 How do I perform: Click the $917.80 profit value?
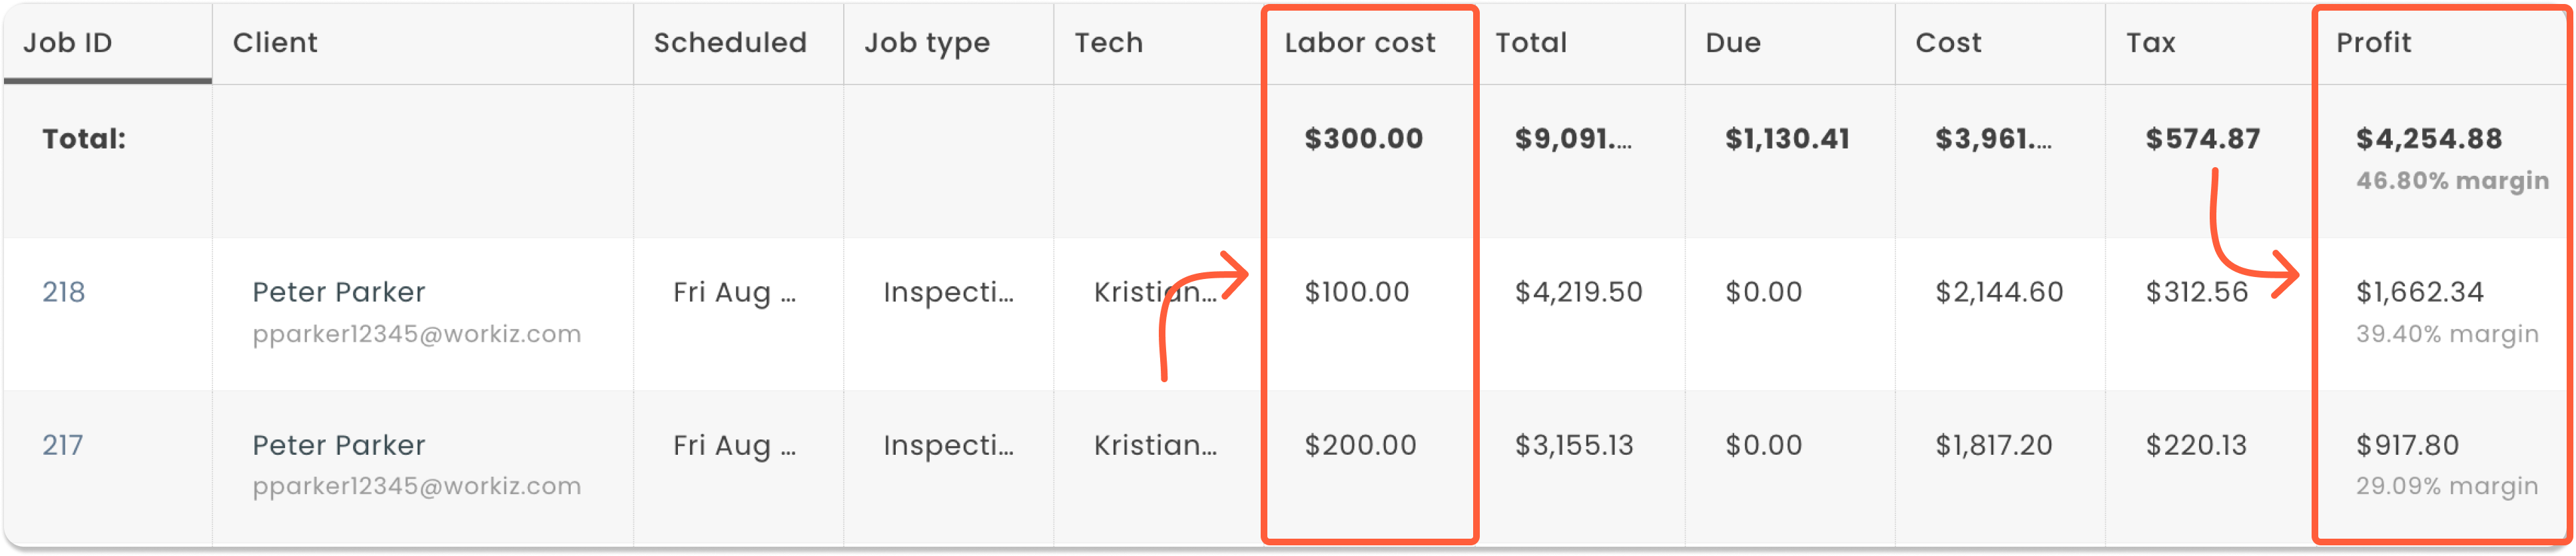tap(2407, 445)
